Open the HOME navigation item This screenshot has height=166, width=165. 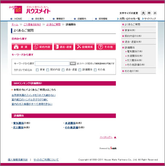click(x=16, y=19)
